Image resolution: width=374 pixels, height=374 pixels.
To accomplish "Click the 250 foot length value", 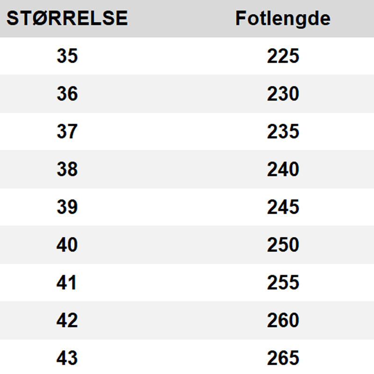I will pos(283,245).
